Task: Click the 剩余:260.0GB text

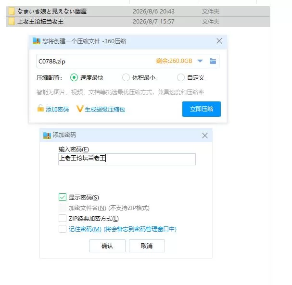Action: point(174,61)
